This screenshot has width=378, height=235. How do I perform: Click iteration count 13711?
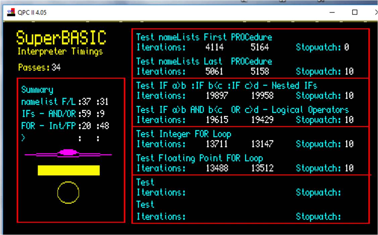coord(217,144)
